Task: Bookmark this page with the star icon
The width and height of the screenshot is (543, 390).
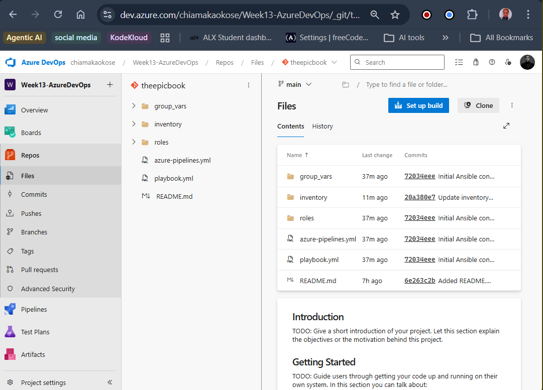Action: pyautogui.click(x=395, y=15)
